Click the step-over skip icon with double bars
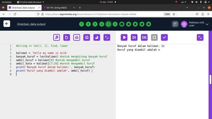The image size is (212, 119). pyautogui.click(x=144, y=37)
